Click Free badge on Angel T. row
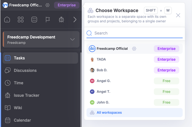 pyautogui.click(x=166, y=92)
